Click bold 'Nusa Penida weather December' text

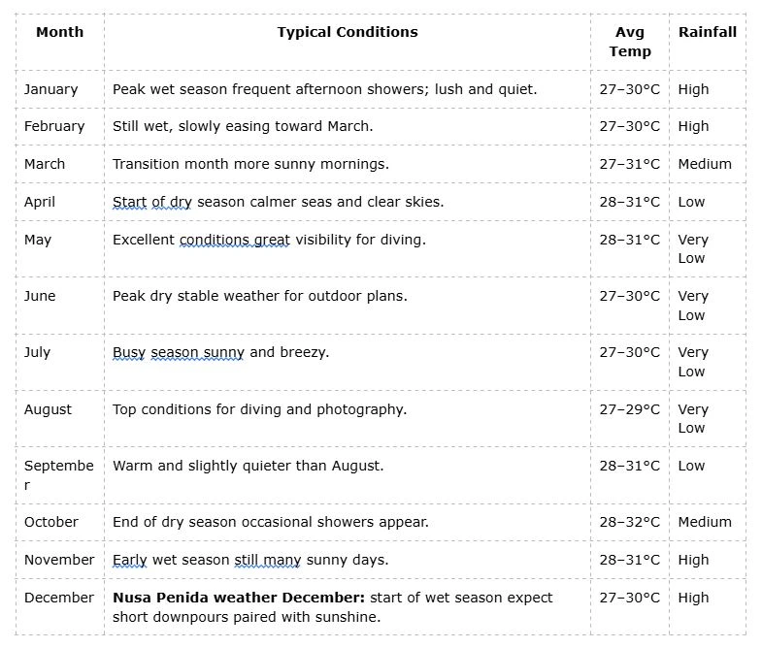[x=238, y=598]
